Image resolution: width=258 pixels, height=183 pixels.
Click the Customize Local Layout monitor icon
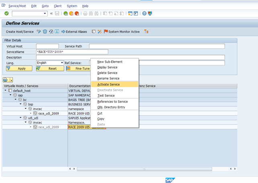[150, 14]
